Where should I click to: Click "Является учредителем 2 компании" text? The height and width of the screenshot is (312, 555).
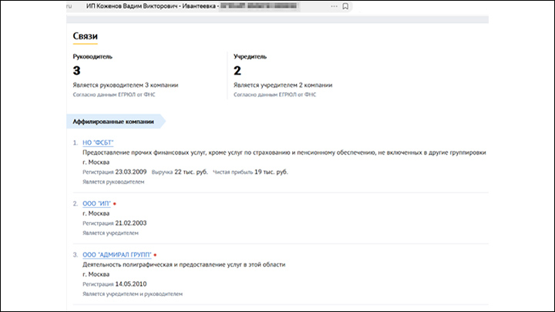(x=285, y=85)
